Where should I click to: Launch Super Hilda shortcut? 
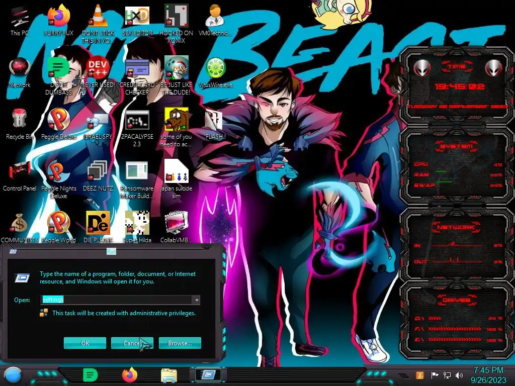[137, 228]
